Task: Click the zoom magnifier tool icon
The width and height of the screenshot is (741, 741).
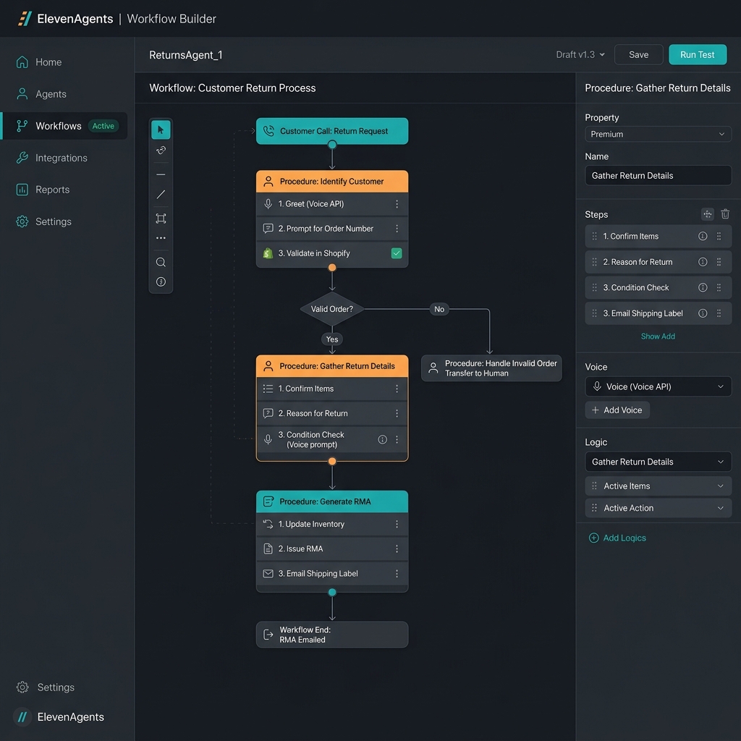Action: click(161, 262)
